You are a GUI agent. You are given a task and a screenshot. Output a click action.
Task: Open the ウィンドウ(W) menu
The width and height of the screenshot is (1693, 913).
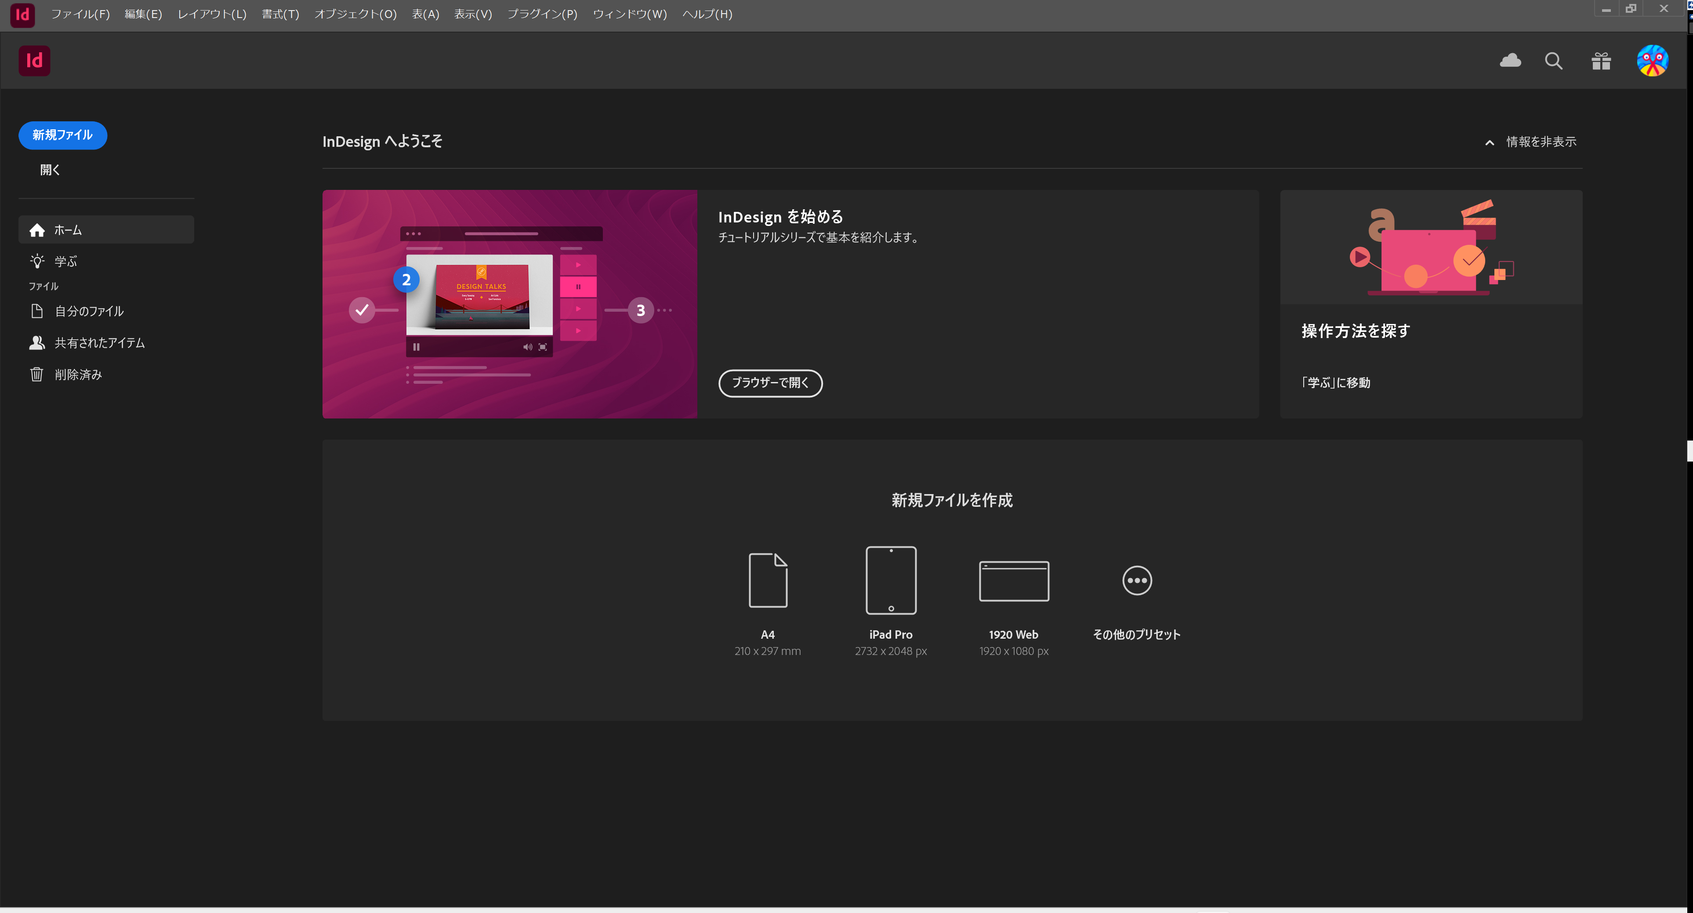pos(630,14)
